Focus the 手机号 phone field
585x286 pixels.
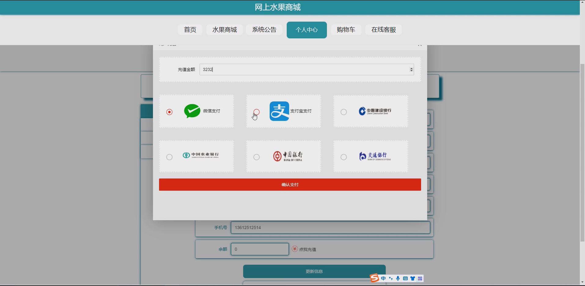[330, 227]
